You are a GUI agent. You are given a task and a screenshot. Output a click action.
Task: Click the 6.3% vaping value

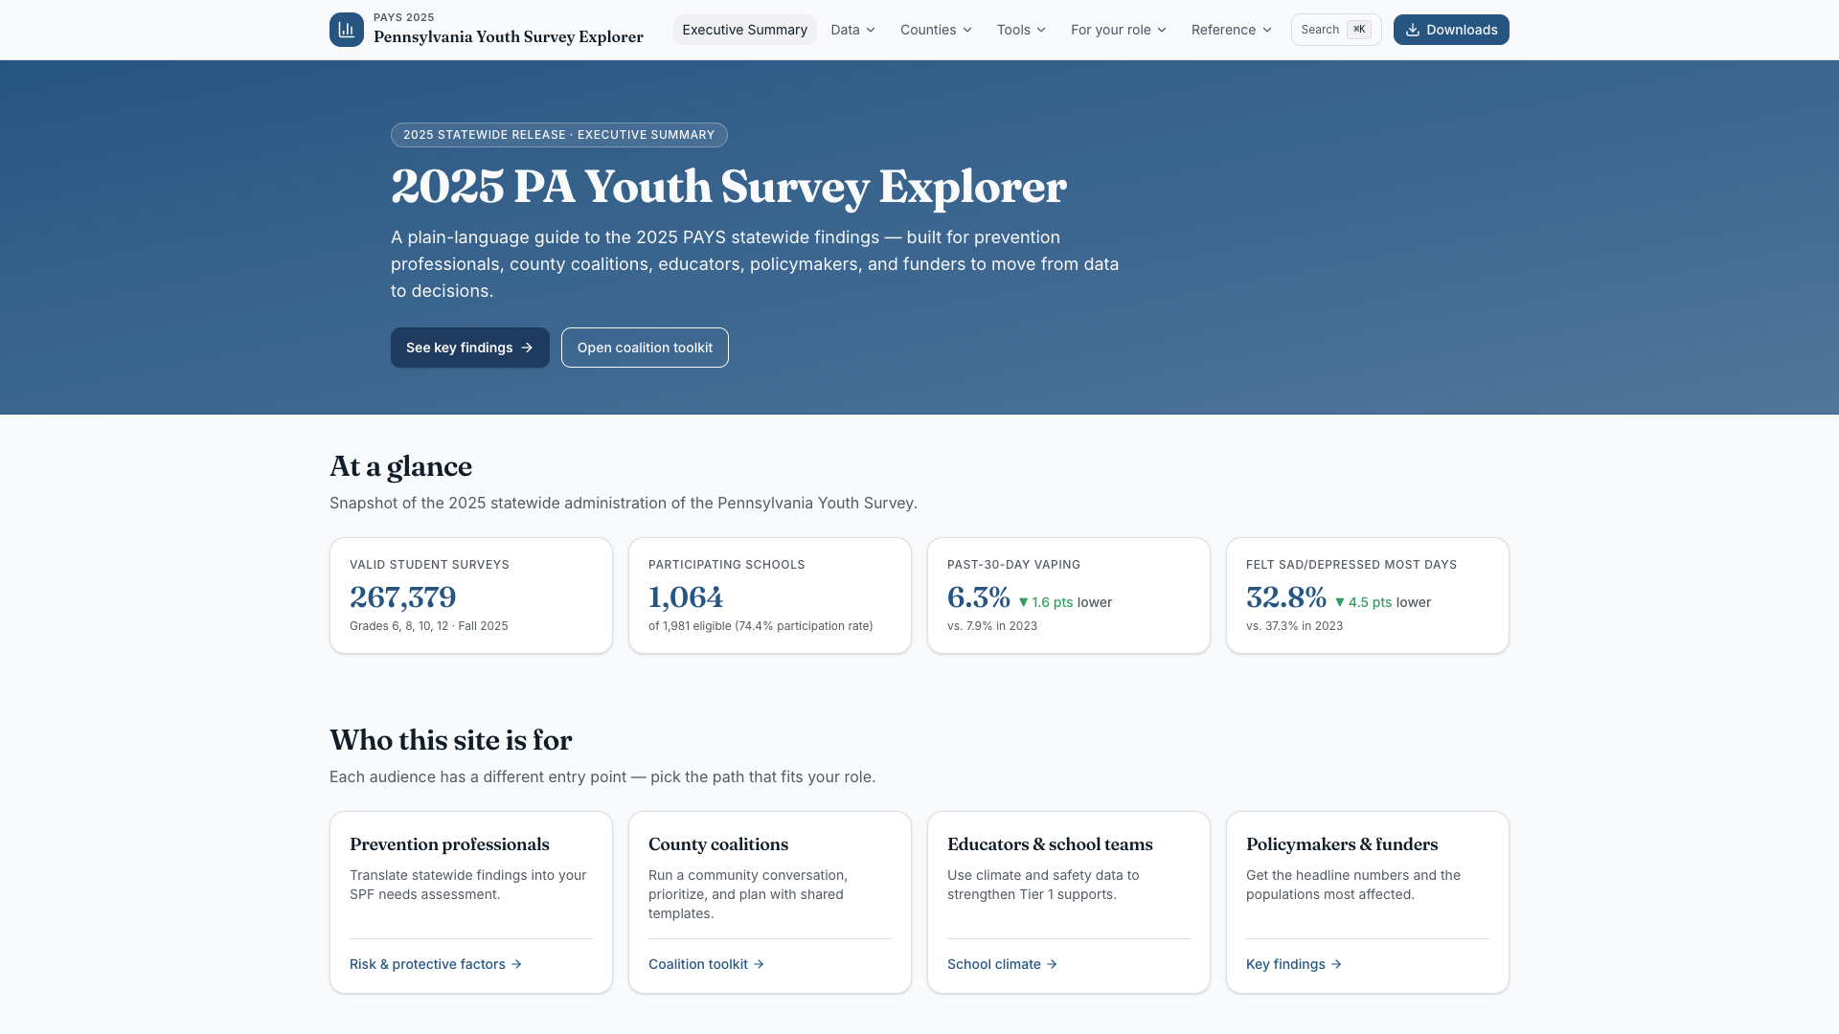click(x=979, y=597)
